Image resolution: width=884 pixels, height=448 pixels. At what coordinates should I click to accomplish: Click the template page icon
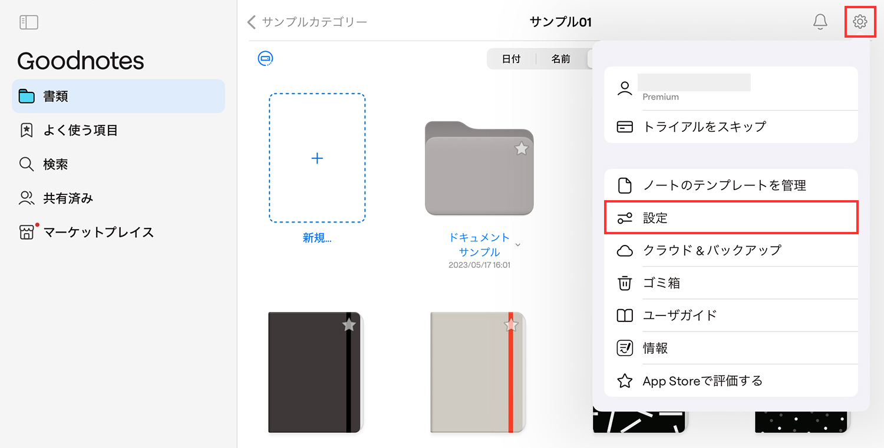click(x=625, y=185)
